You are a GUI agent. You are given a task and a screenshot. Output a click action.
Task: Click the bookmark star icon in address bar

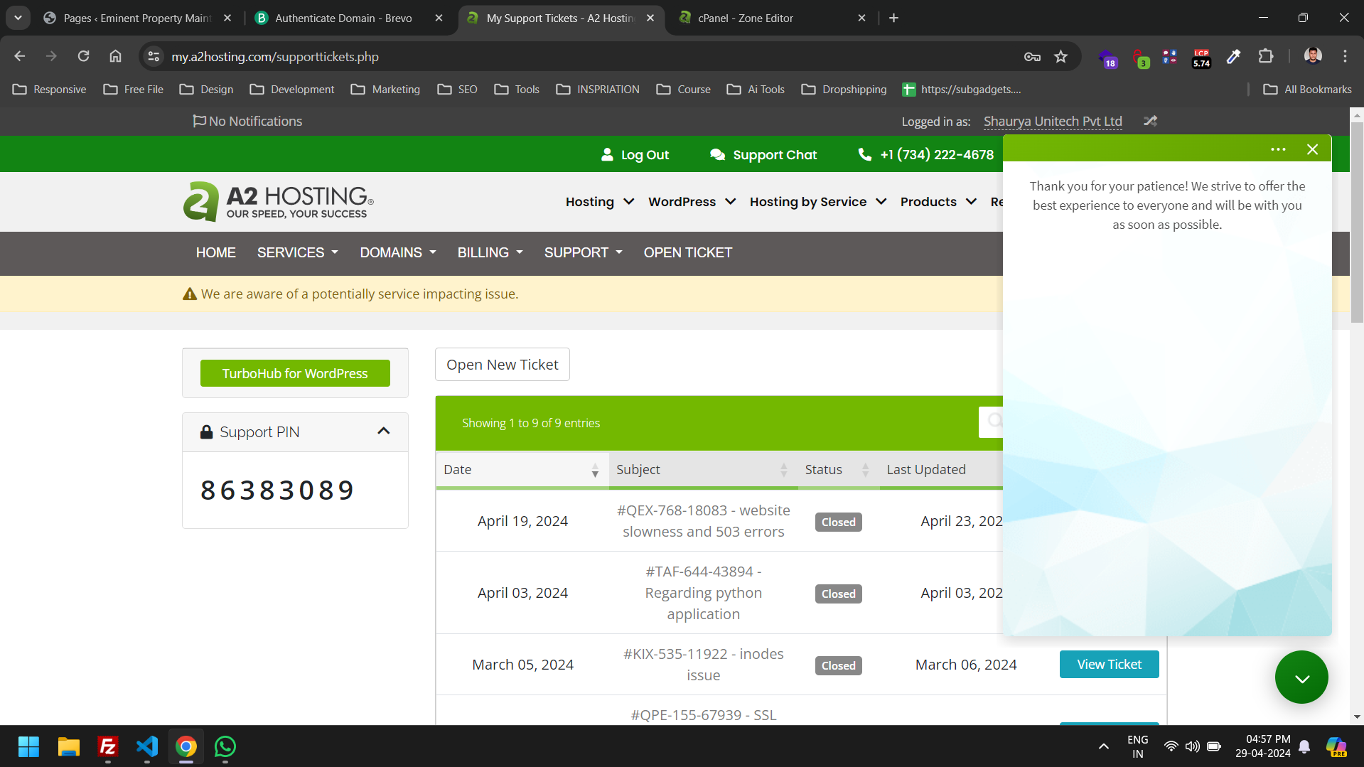[1060, 57]
